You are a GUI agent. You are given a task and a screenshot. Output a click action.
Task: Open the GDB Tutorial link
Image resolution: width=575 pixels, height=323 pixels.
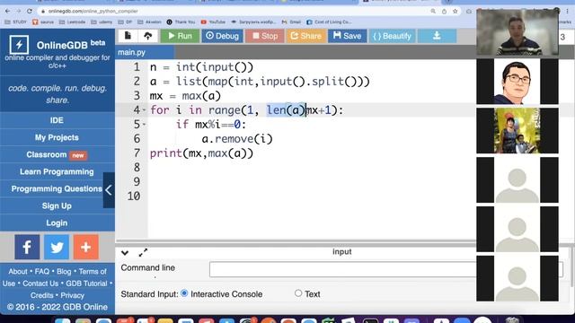pyautogui.click(x=86, y=284)
